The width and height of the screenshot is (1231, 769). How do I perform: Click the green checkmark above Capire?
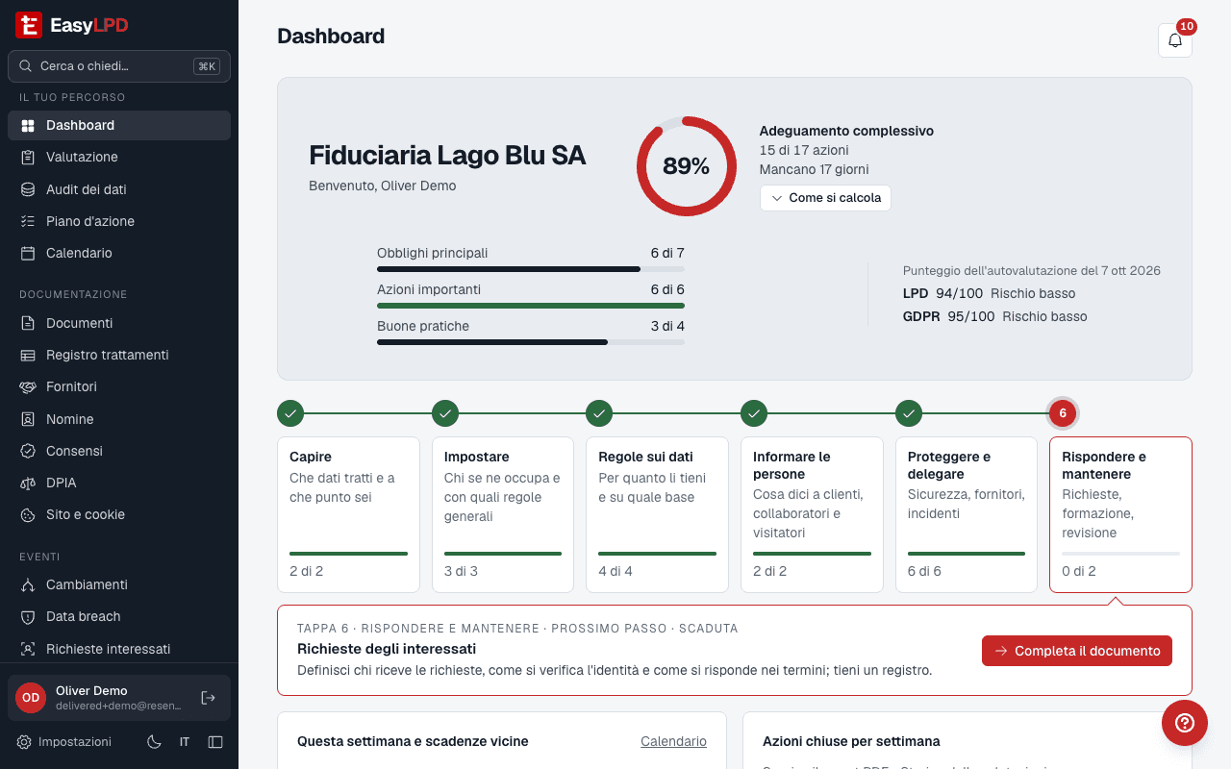(290, 413)
